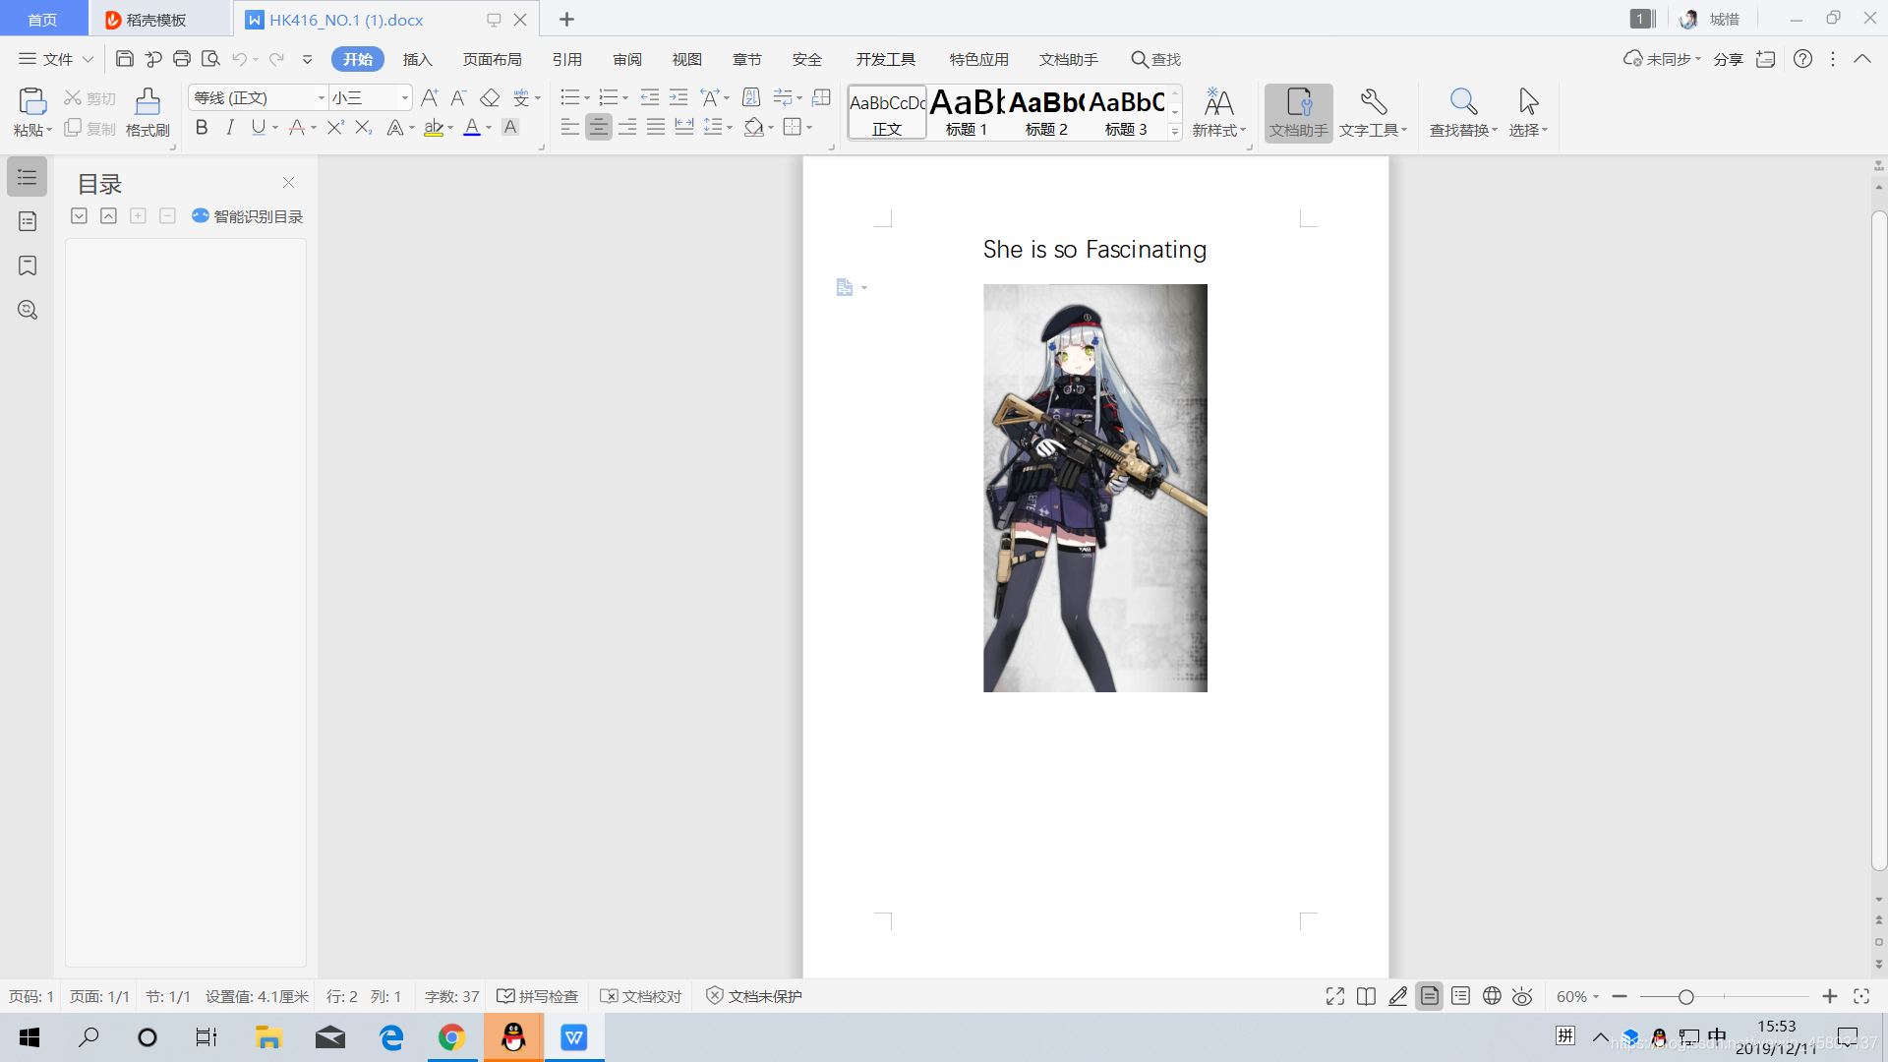Click the help question mark icon
This screenshot has width=1888, height=1062.
point(1802,59)
